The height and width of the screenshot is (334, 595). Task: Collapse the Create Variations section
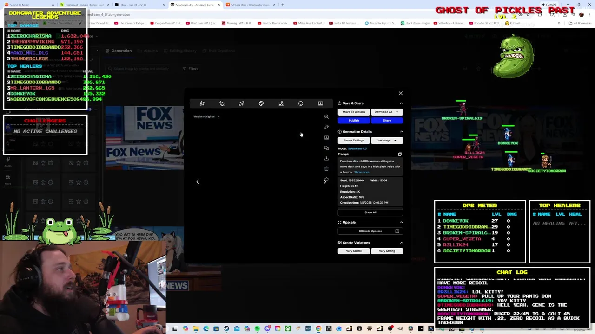(402, 243)
